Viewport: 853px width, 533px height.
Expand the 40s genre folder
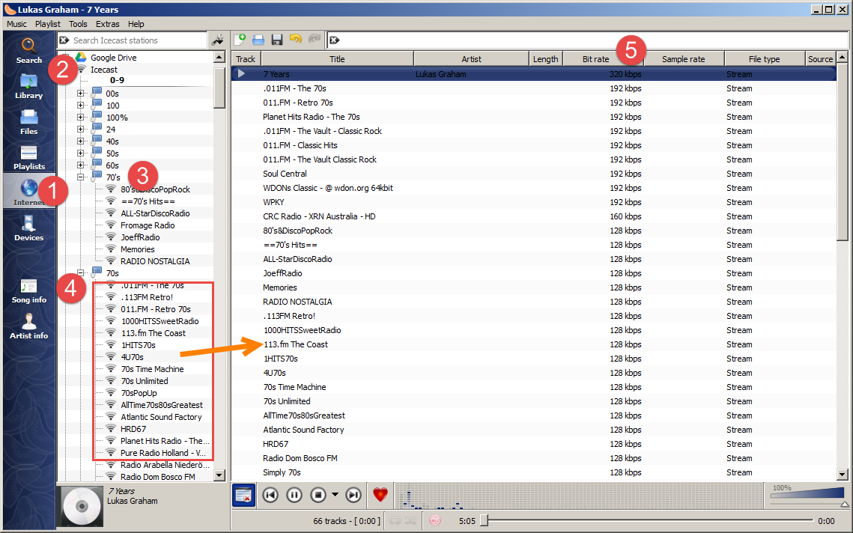(81, 141)
